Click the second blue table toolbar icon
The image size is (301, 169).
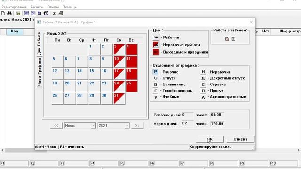pos(33,13)
